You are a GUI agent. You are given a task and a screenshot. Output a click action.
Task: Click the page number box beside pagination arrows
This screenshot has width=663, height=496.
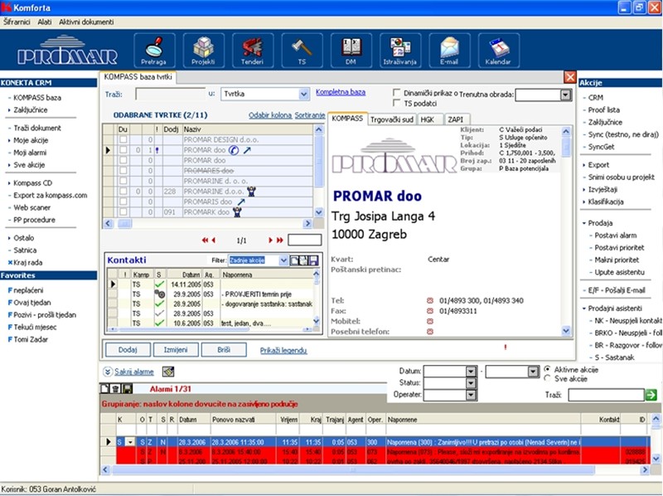[x=304, y=240]
